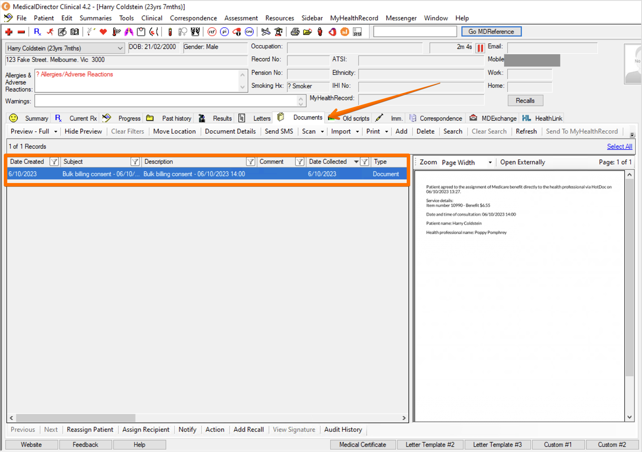This screenshot has height=452, width=642.
Task: Toggle the Description column filter
Action: coord(251,162)
